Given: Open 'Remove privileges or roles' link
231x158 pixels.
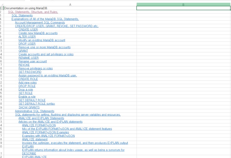Looking at the screenshot, I should [36, 69].
